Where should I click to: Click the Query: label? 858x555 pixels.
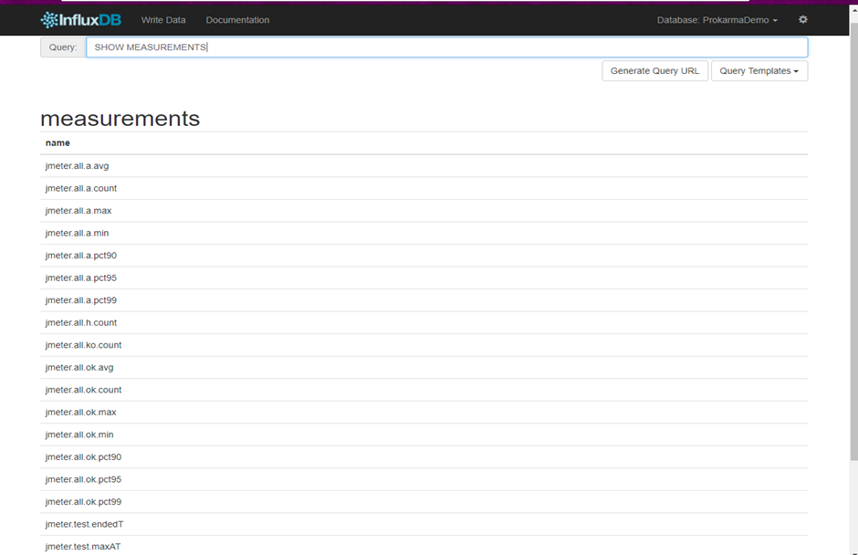click(63, 47)
